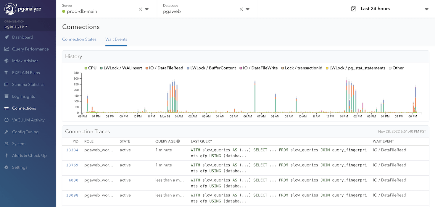Open connection trace PID 13334
This screenshot has height=207, width=435.
tap(72, 150)
